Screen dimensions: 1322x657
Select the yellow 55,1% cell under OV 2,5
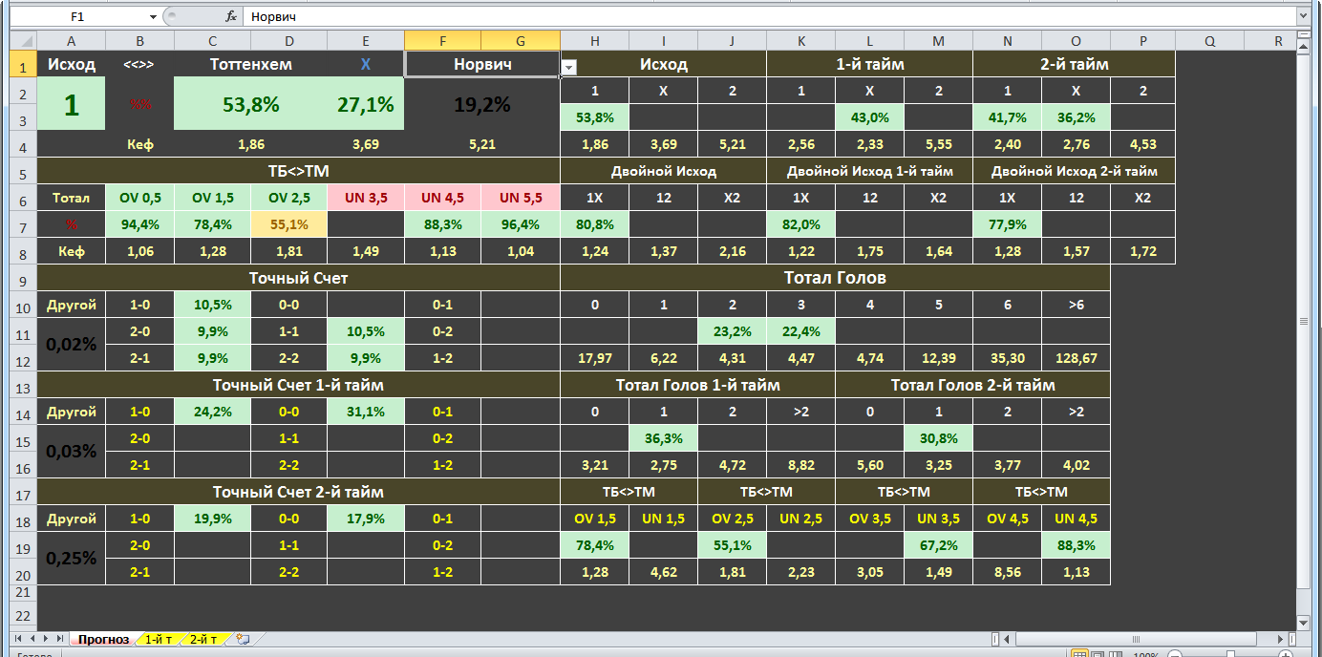(289, 224)
